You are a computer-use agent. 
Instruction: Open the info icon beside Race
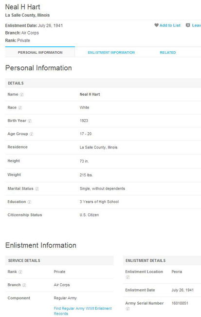coord(20,108)
